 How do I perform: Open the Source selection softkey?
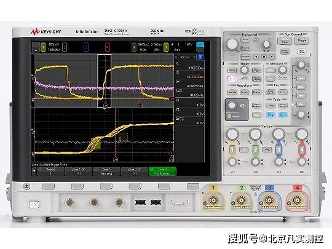click(50, 172)
